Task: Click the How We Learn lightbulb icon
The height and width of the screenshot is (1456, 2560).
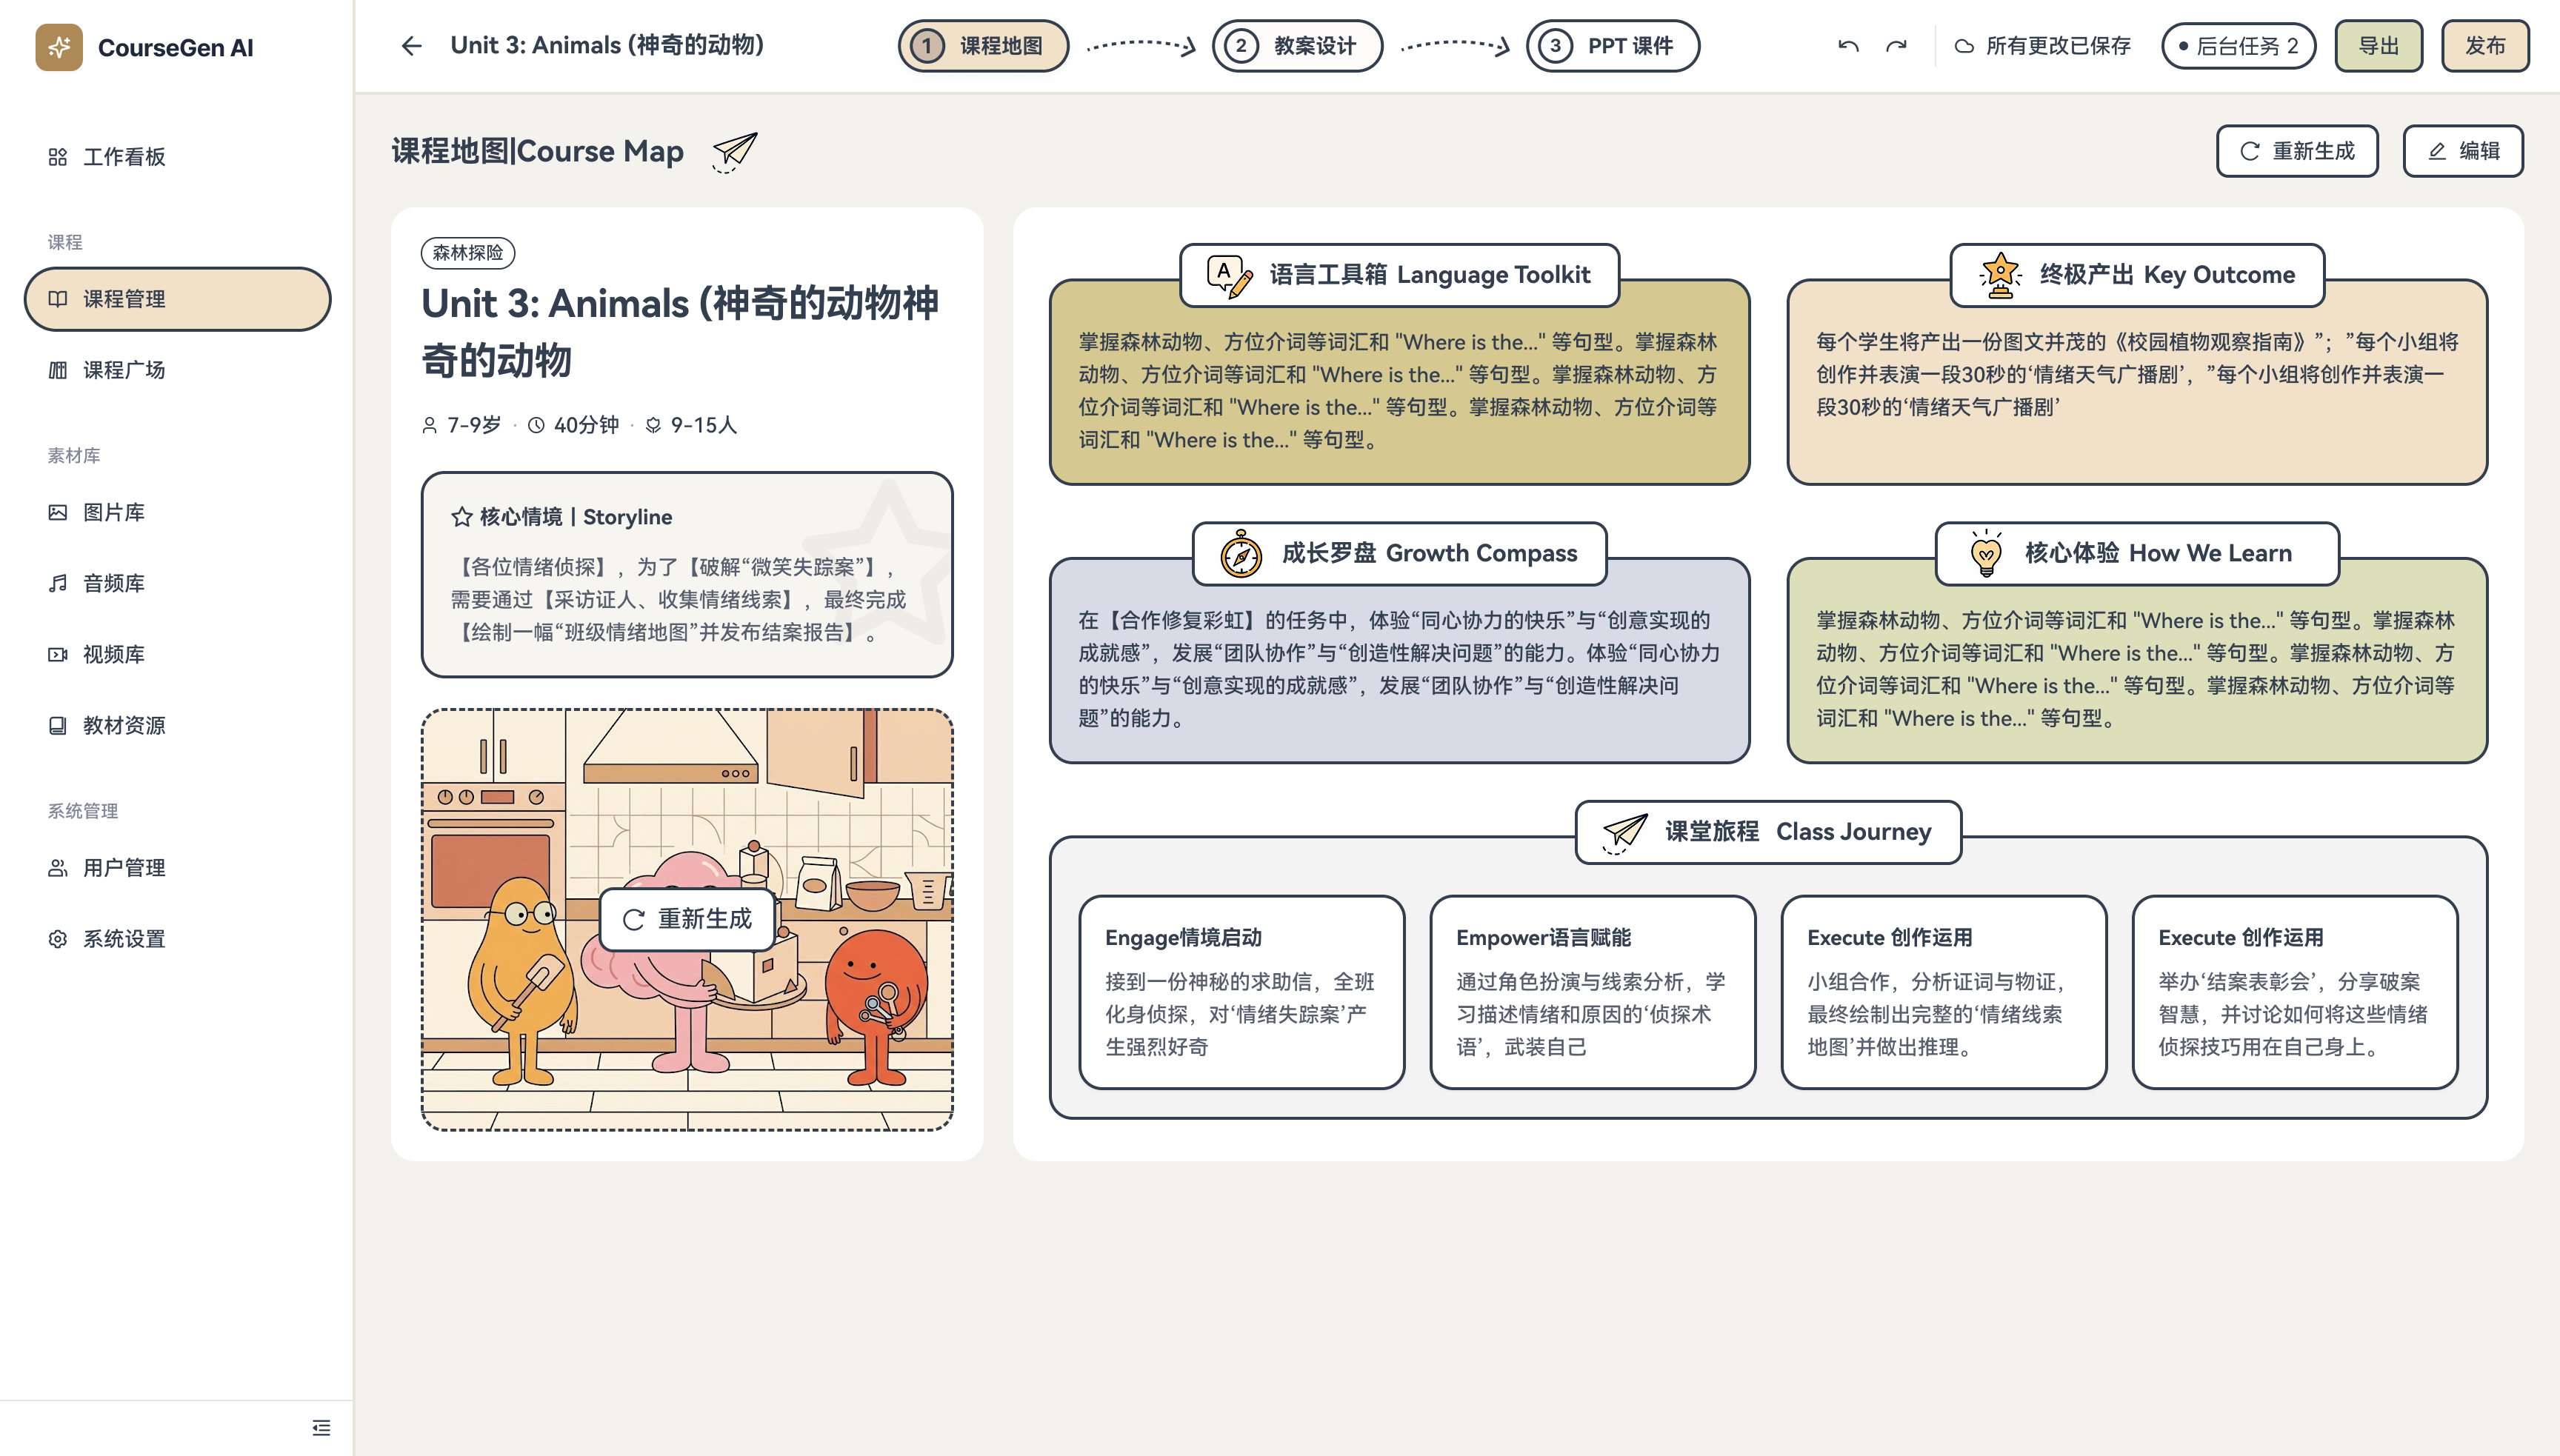Action: [x=1986, y=553]
